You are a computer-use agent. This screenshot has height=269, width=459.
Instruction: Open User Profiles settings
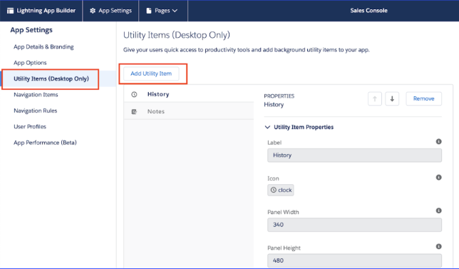pos(30,126)
